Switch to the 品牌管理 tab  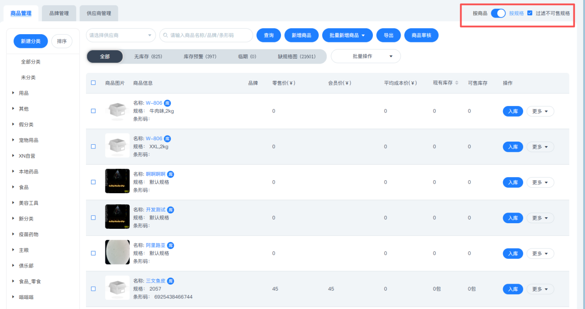tap(59, 13)
